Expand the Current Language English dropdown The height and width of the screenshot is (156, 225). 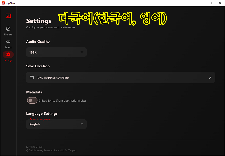[57, 124]
